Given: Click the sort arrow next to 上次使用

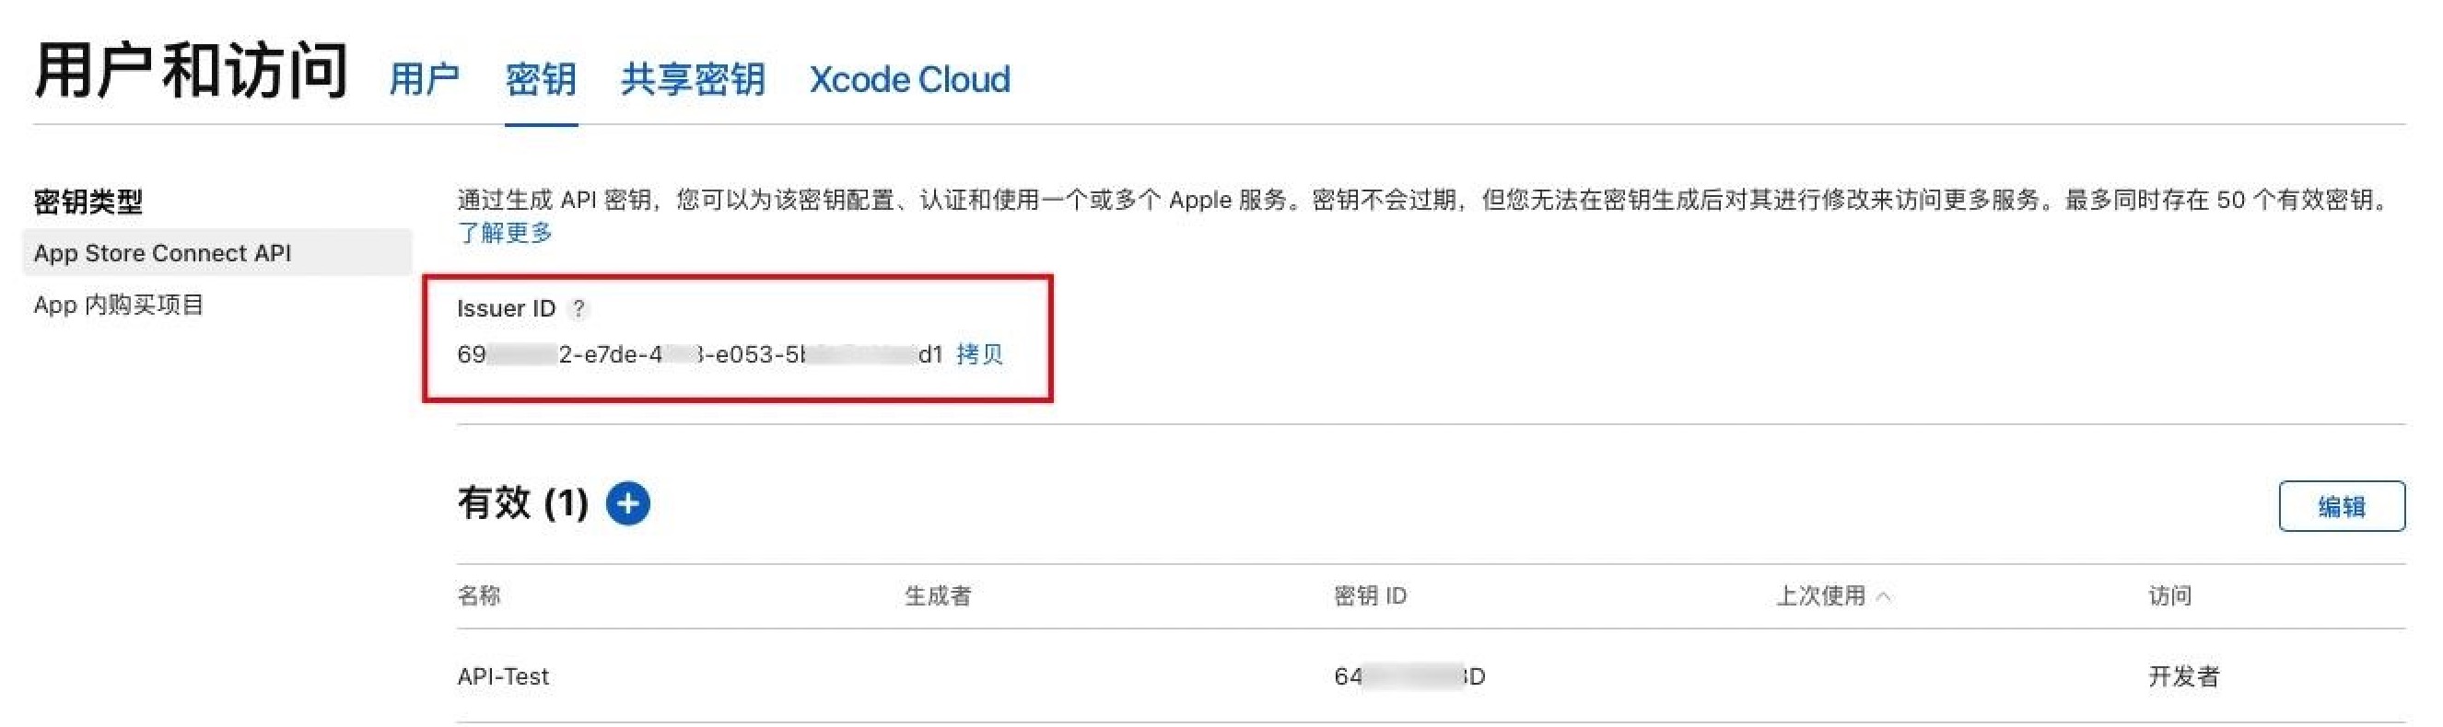Looking at the screenshot, I should tap(1884, 596).
